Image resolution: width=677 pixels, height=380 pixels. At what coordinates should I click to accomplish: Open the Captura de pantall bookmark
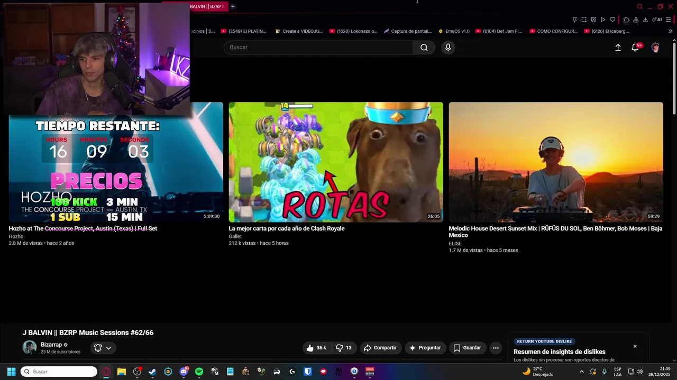pos(408,31)
